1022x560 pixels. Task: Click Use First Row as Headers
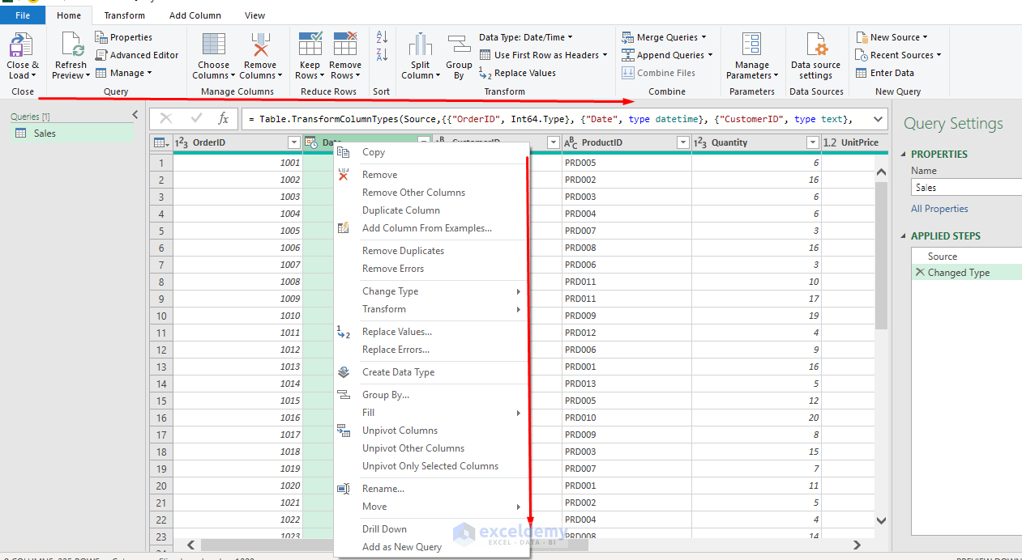tap(543, 55)
